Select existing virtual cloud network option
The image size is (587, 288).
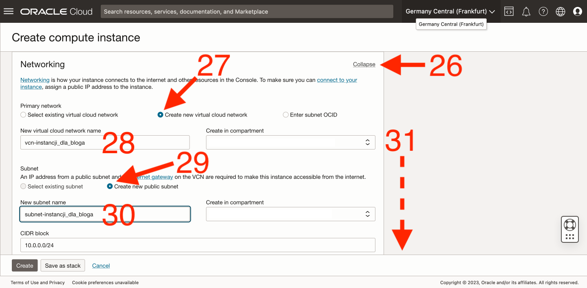[x=24, y=115]
